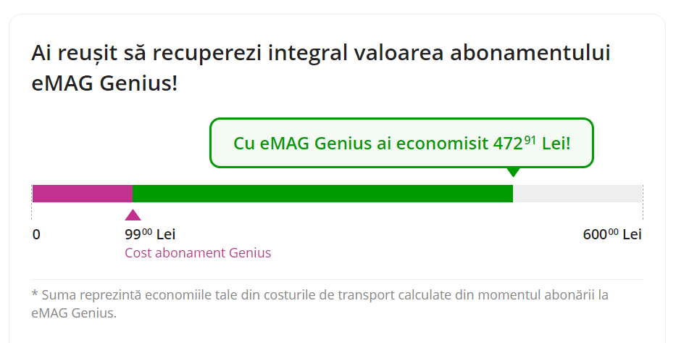Click the pink subscription cost bar segment
This screenshot has height=343, width=676.
click(83, 194)
